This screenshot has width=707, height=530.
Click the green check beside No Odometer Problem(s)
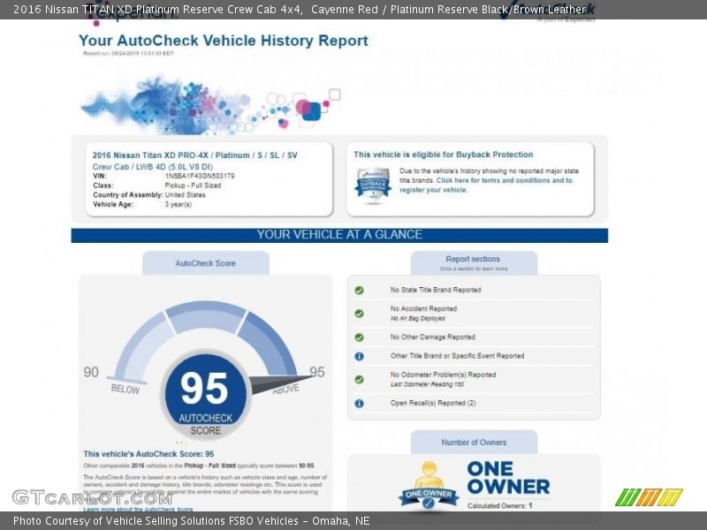click(x=360, y=379)
